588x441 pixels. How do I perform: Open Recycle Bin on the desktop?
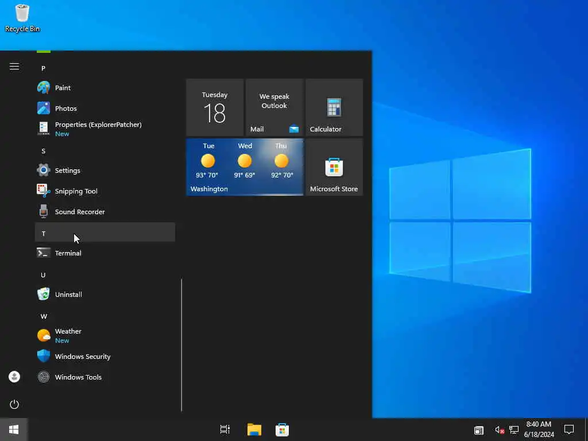22,18
